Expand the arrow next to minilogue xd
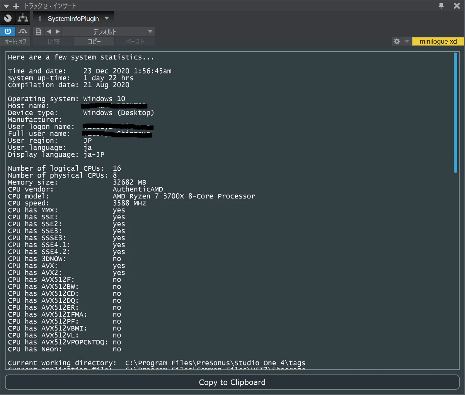Image resolution: width=465 pixels, height=395 pixels. coord(407,41)
